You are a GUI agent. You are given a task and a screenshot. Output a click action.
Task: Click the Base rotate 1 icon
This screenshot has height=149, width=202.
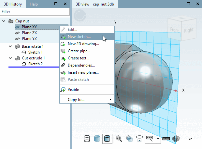click(17, 46)
